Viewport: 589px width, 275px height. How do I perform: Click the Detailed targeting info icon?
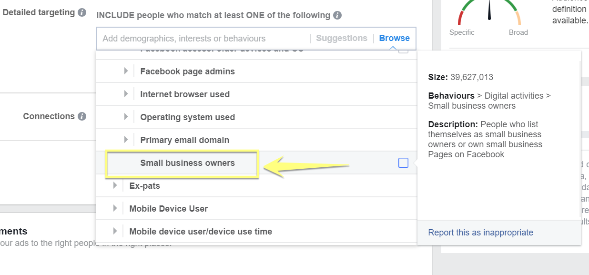tap(82, 12)
